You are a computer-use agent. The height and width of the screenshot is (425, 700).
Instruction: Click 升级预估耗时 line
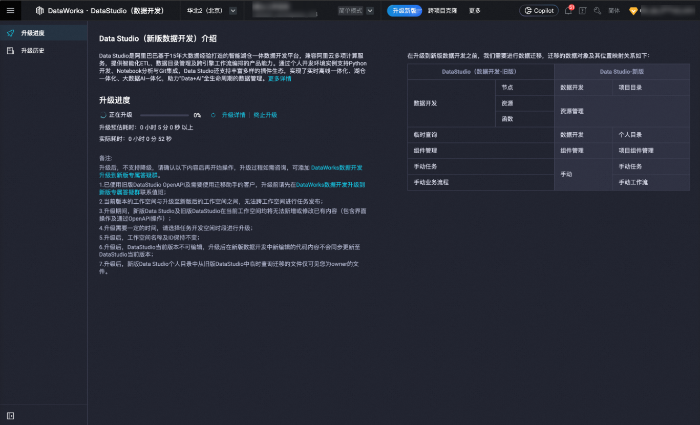coord(146,128)
